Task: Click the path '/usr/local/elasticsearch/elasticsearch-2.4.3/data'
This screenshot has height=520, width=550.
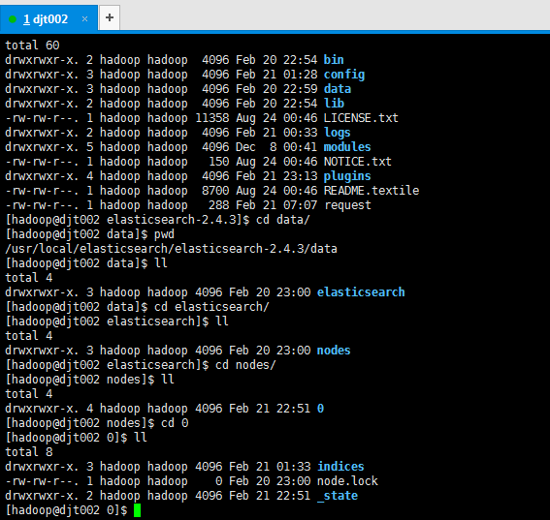Action: (171, 249)
